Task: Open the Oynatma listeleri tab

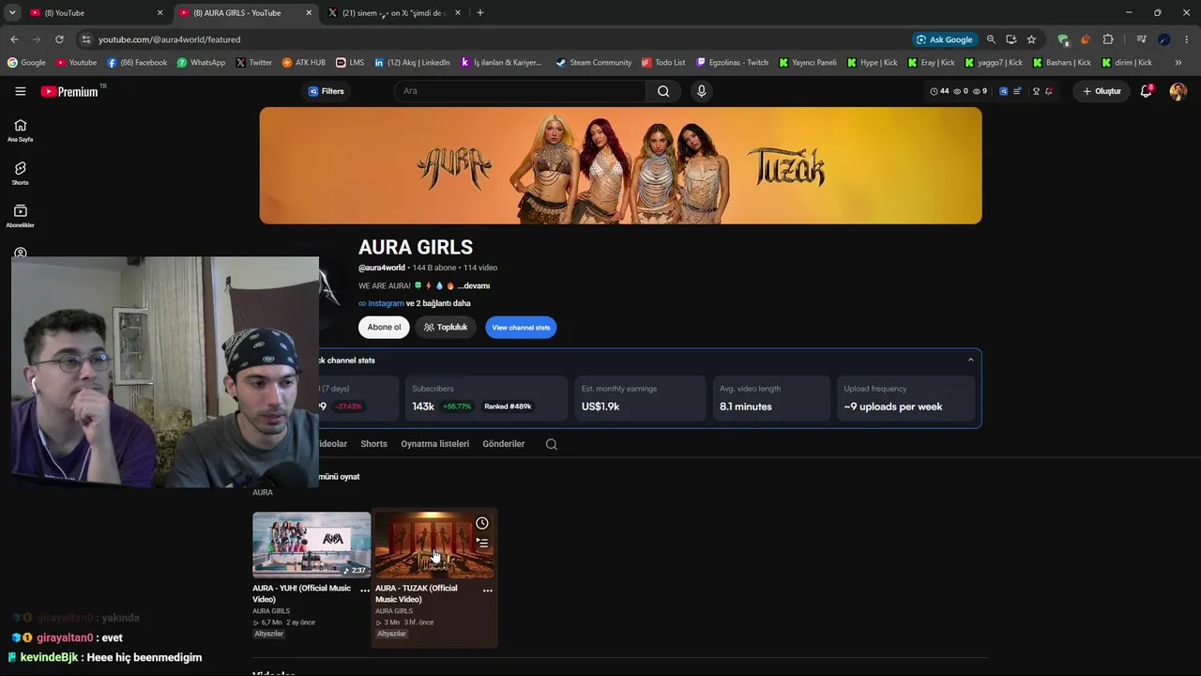Action: [434, 444]
